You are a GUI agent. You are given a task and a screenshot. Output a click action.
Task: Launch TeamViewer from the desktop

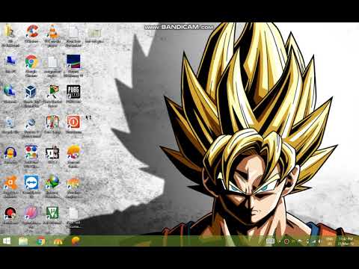(31, 187)
